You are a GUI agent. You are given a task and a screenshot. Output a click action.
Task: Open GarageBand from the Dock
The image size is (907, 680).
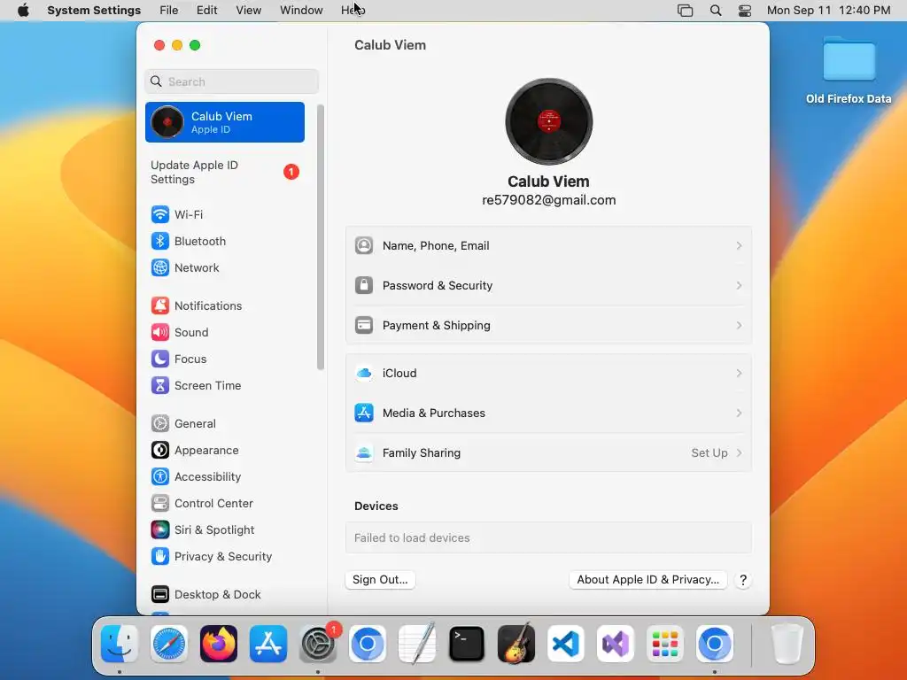click(x=516, y=644)
